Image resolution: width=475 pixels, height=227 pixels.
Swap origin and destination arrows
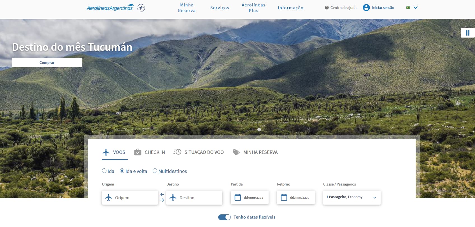click(x=162, y=197)
